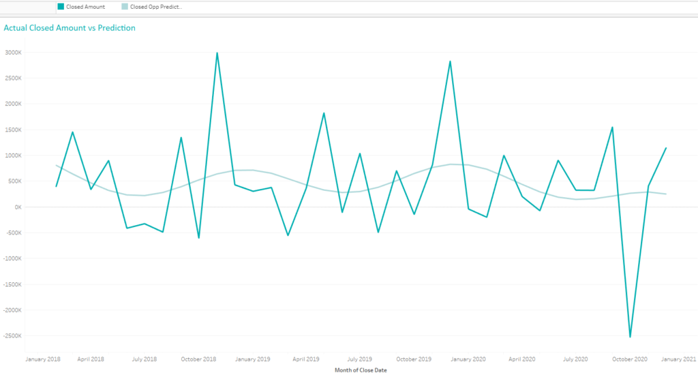Select the 'Closed Amount' legend label
Viewport: 698px width, 373px height.
(85, 7)
